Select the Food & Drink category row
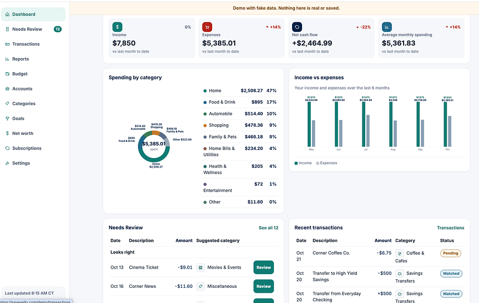This screenshot has width=479, height=303. point(240,103)
